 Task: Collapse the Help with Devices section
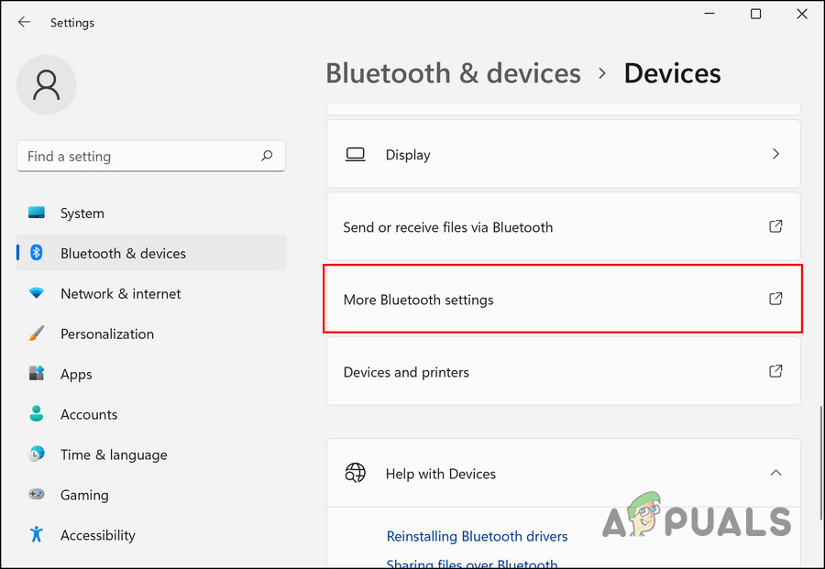click(x=775, y=474)
